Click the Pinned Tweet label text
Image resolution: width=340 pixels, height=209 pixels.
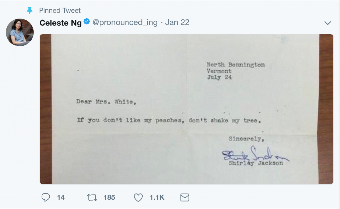pos(60,11)
